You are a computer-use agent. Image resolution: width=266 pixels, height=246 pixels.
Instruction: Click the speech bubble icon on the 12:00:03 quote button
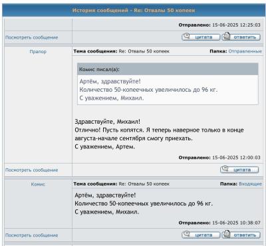[225, 169]
